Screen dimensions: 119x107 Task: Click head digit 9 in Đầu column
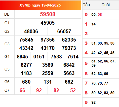(x=86, y=102)
